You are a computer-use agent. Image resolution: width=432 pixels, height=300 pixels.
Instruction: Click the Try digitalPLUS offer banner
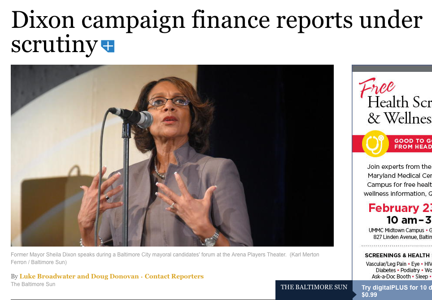click(396, 291)
